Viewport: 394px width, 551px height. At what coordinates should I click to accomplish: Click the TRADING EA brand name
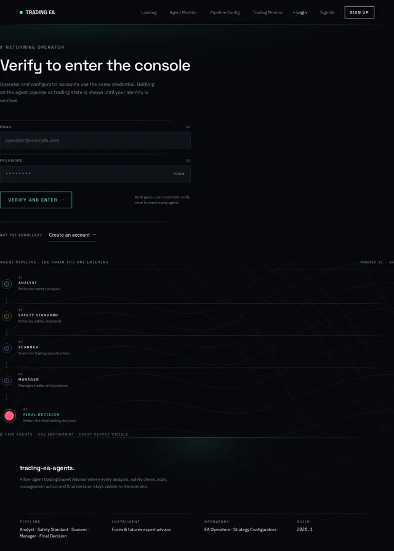[x=40, y=12]
